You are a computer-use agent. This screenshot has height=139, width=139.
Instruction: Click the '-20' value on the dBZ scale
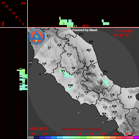coord(33,134)
